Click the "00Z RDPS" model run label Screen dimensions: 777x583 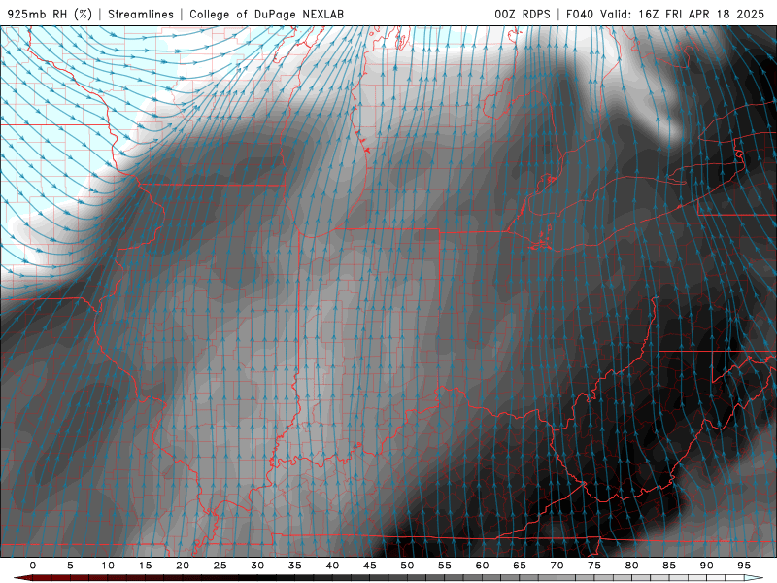523,14
